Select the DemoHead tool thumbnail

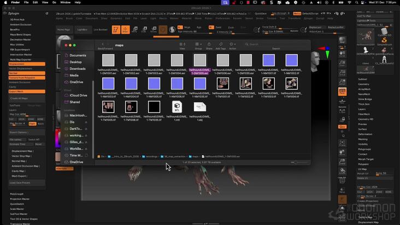click(366, 50)
